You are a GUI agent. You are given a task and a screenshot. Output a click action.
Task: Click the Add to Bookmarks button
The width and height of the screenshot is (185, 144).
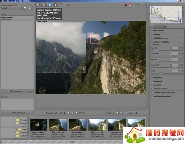[14, 91]
